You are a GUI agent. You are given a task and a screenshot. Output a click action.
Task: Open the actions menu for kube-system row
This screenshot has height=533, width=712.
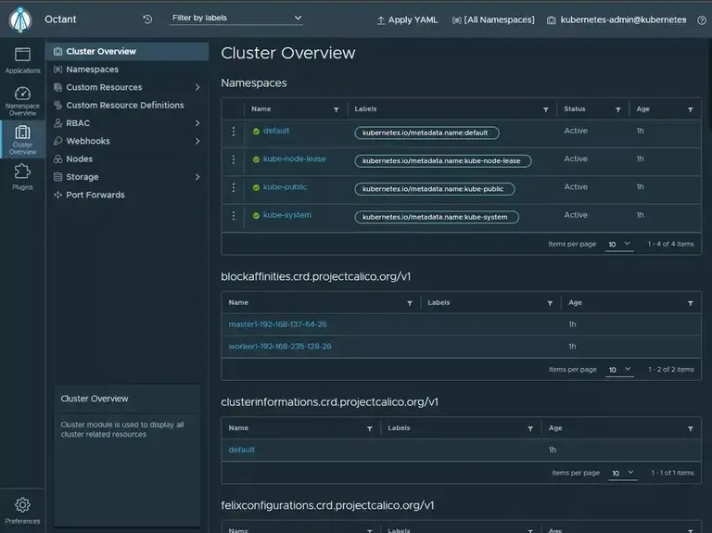point(234,216)
